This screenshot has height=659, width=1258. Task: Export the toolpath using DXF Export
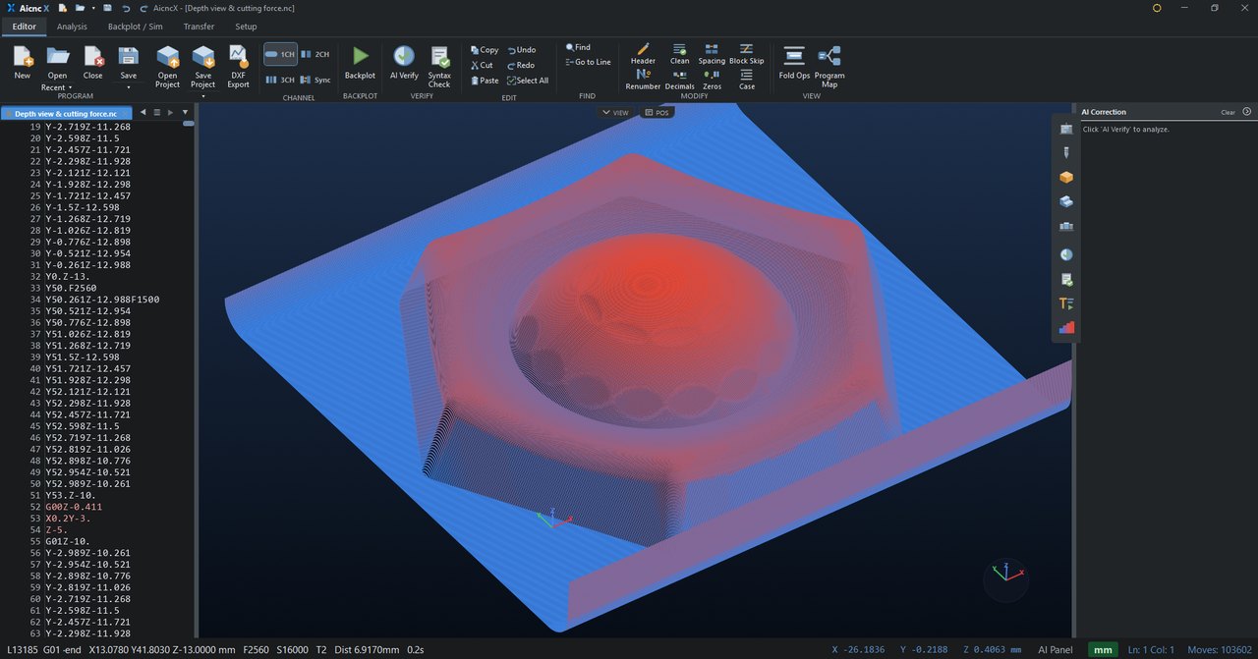click(238, 67)
